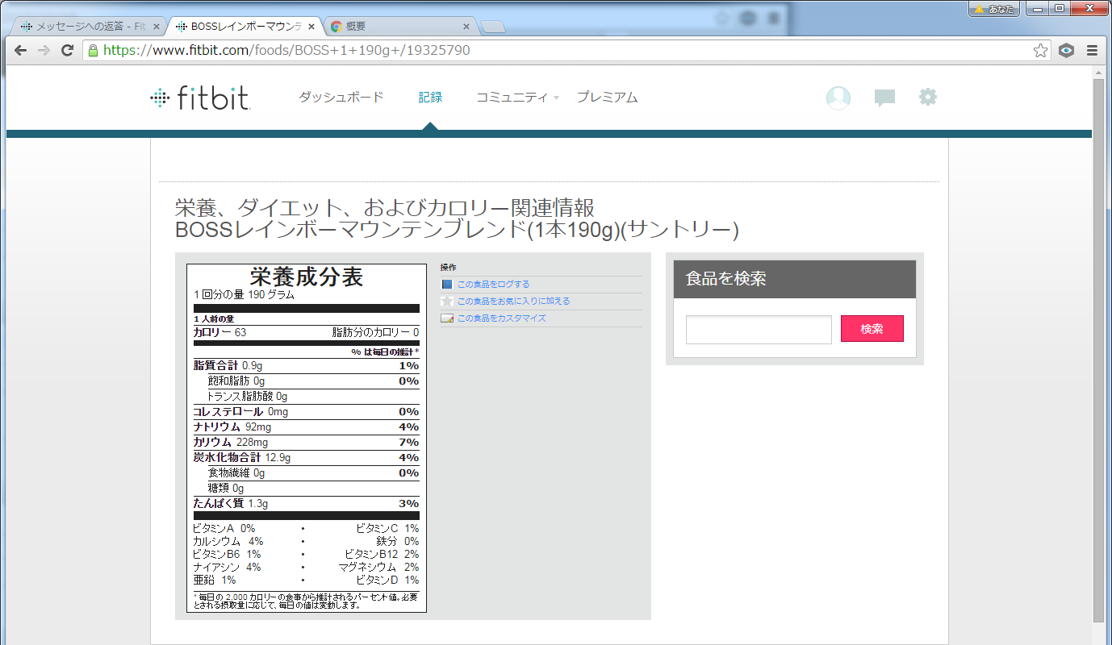Viewport: 1112px width, 645px height.
Task: Open the user profile avatar
Action: point(838,98)
